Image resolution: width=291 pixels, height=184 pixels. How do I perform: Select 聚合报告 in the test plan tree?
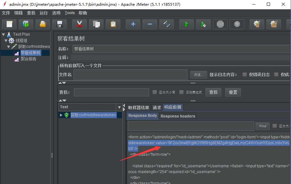click(x=28, y=59)
